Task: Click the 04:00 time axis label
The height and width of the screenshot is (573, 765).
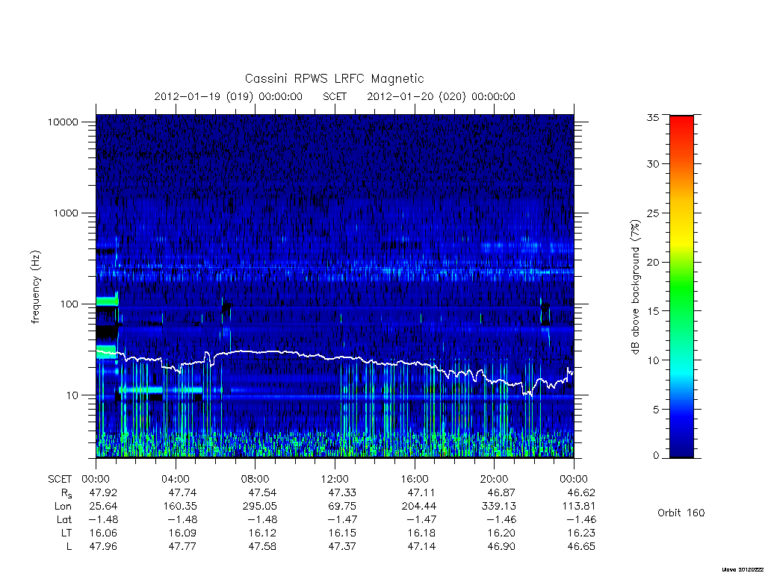Action: [176, 479]
